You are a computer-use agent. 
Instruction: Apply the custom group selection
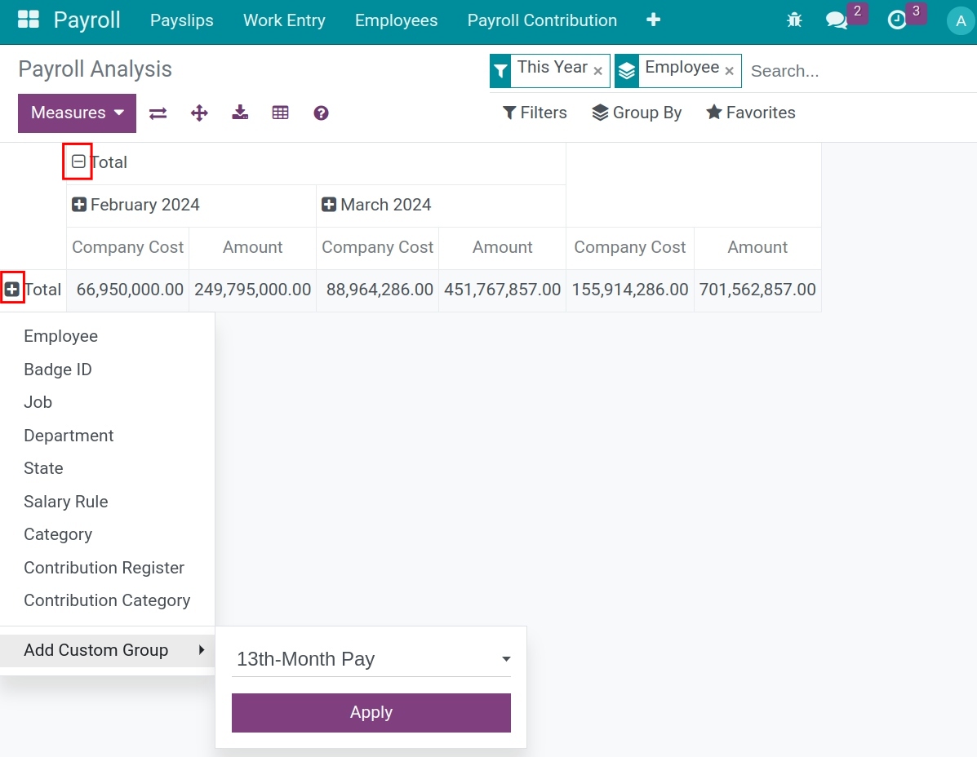click(x=371, y=712)
